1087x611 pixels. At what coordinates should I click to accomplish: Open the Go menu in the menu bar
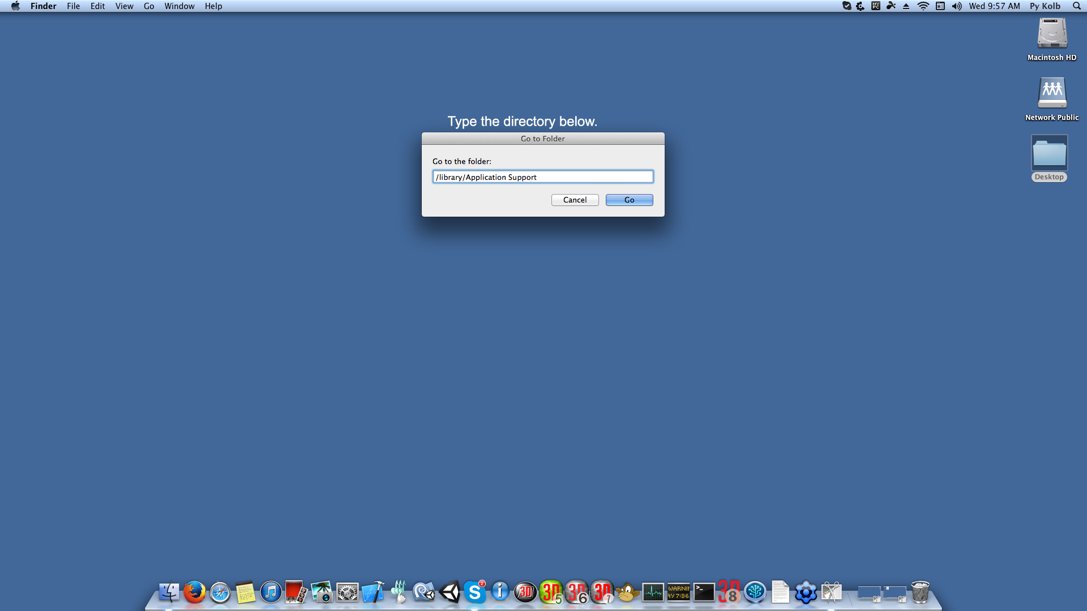click(148, 6)
